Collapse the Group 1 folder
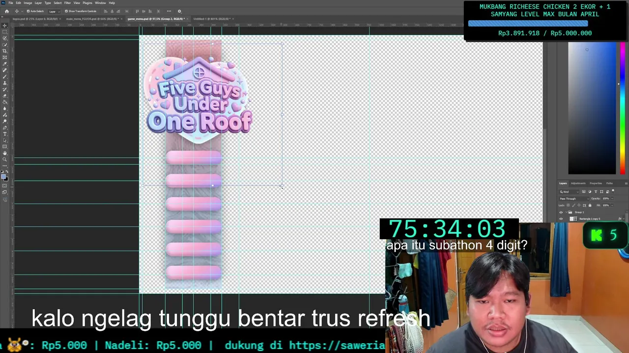The height and width of the screenshot is (353, 629). click(567, 212)
